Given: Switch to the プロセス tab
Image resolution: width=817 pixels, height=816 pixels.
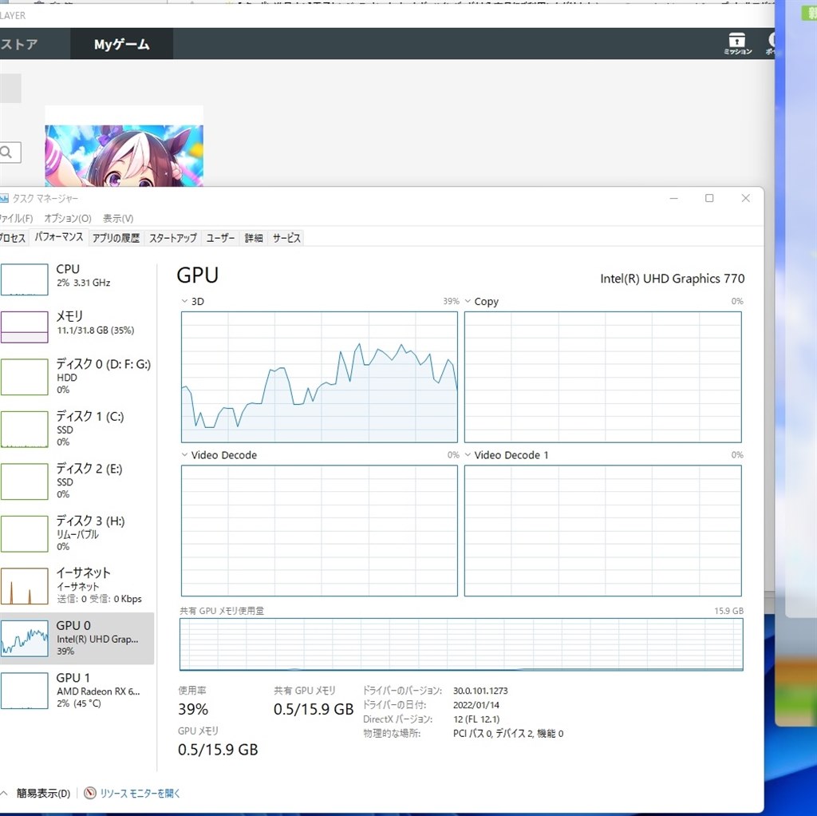Looking at the screenshot, I should point(13,238).
